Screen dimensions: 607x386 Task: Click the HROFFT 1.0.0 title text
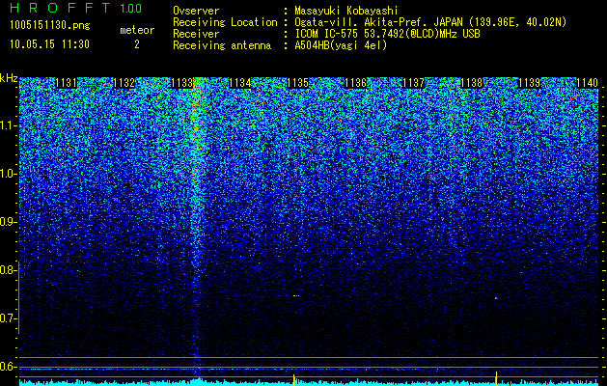coord(76,8)
